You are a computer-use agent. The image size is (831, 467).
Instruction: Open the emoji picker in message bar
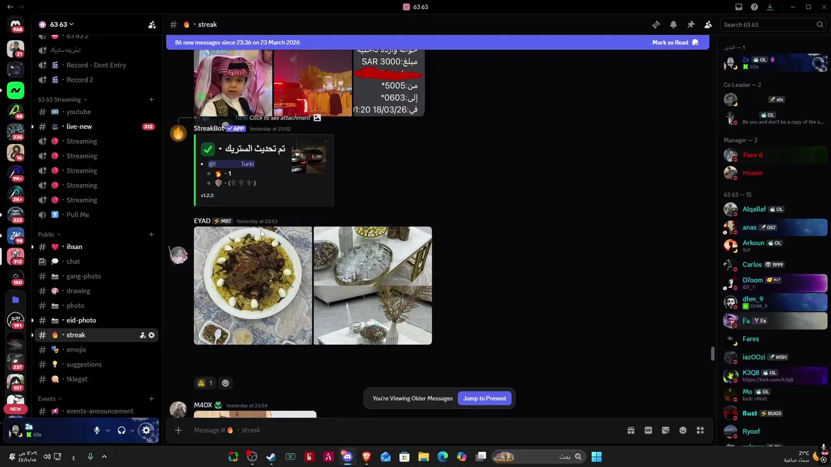pyautogui.click(x=683, y=430)
